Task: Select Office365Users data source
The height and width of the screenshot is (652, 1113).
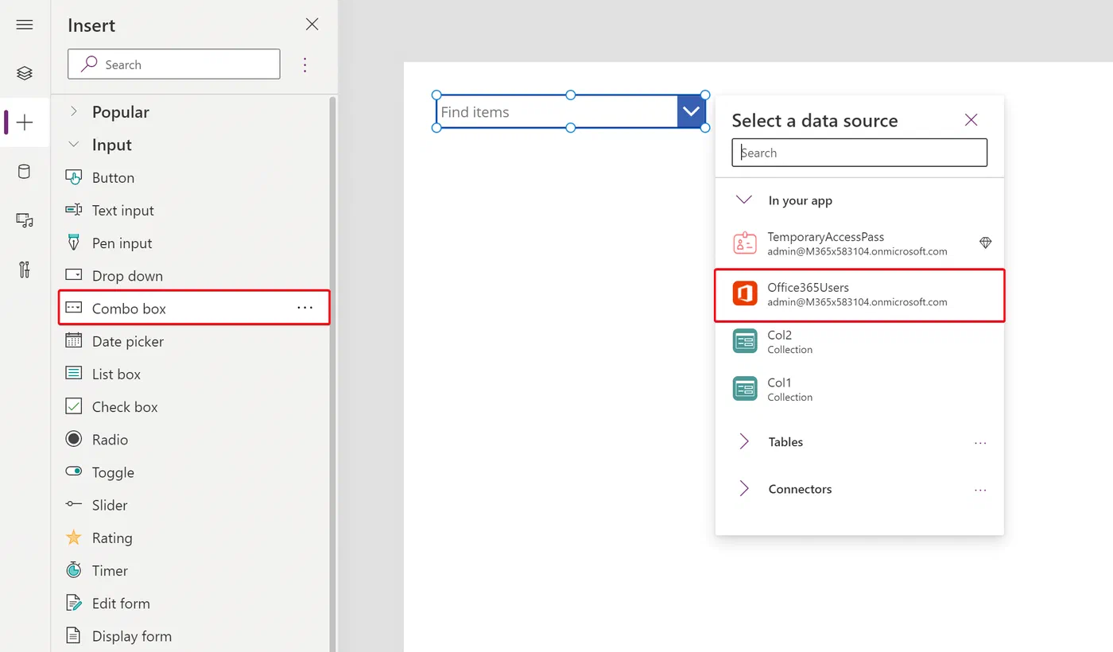Action: click(x=859, y=295)
